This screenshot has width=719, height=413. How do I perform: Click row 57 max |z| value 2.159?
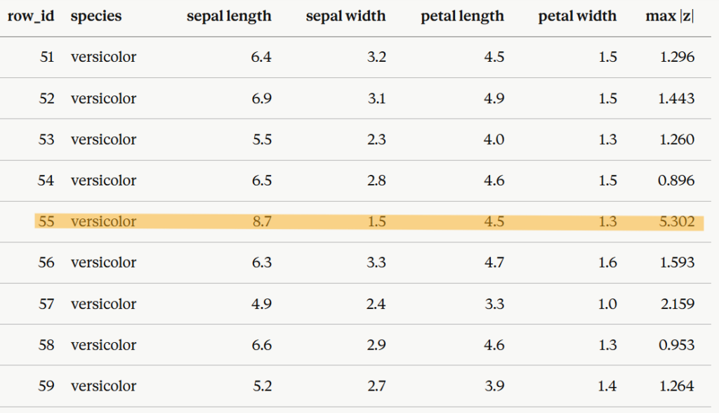[x=678, y=304]
